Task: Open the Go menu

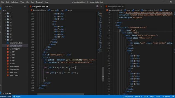Action: (27, 2)
